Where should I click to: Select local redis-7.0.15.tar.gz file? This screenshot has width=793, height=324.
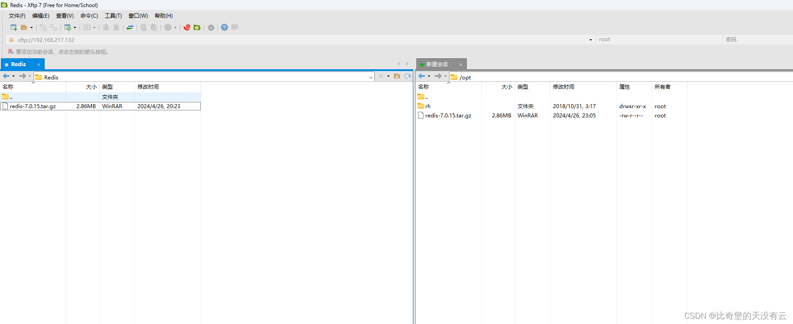[100, 106]
